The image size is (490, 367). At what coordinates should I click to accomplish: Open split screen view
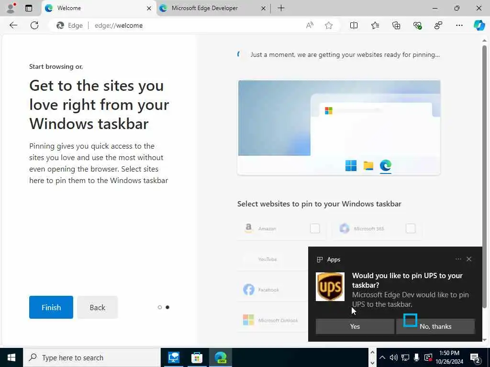(x=354, y=25)
